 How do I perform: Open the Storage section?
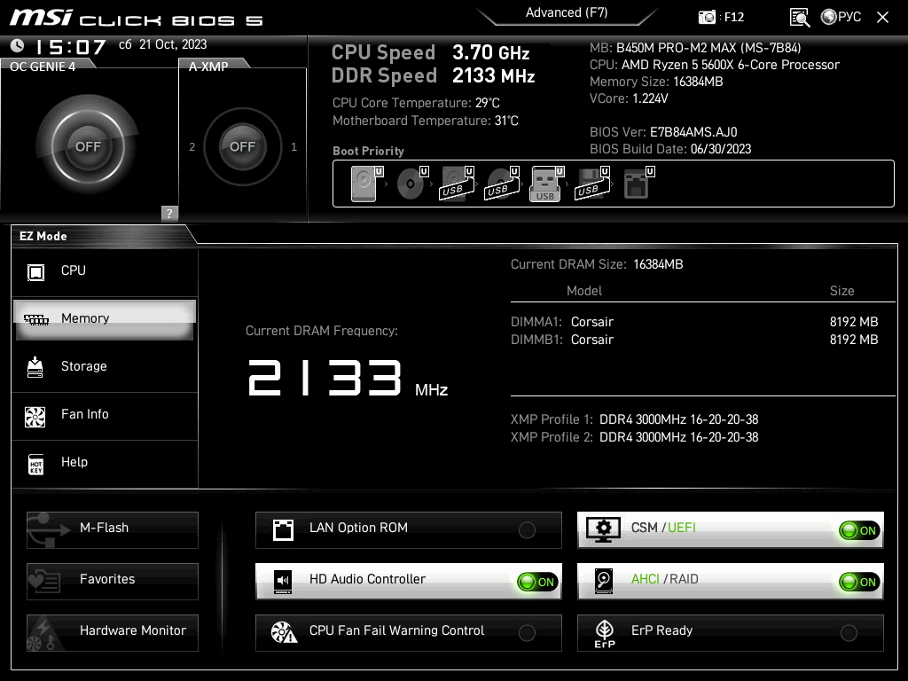coord(105,366)
